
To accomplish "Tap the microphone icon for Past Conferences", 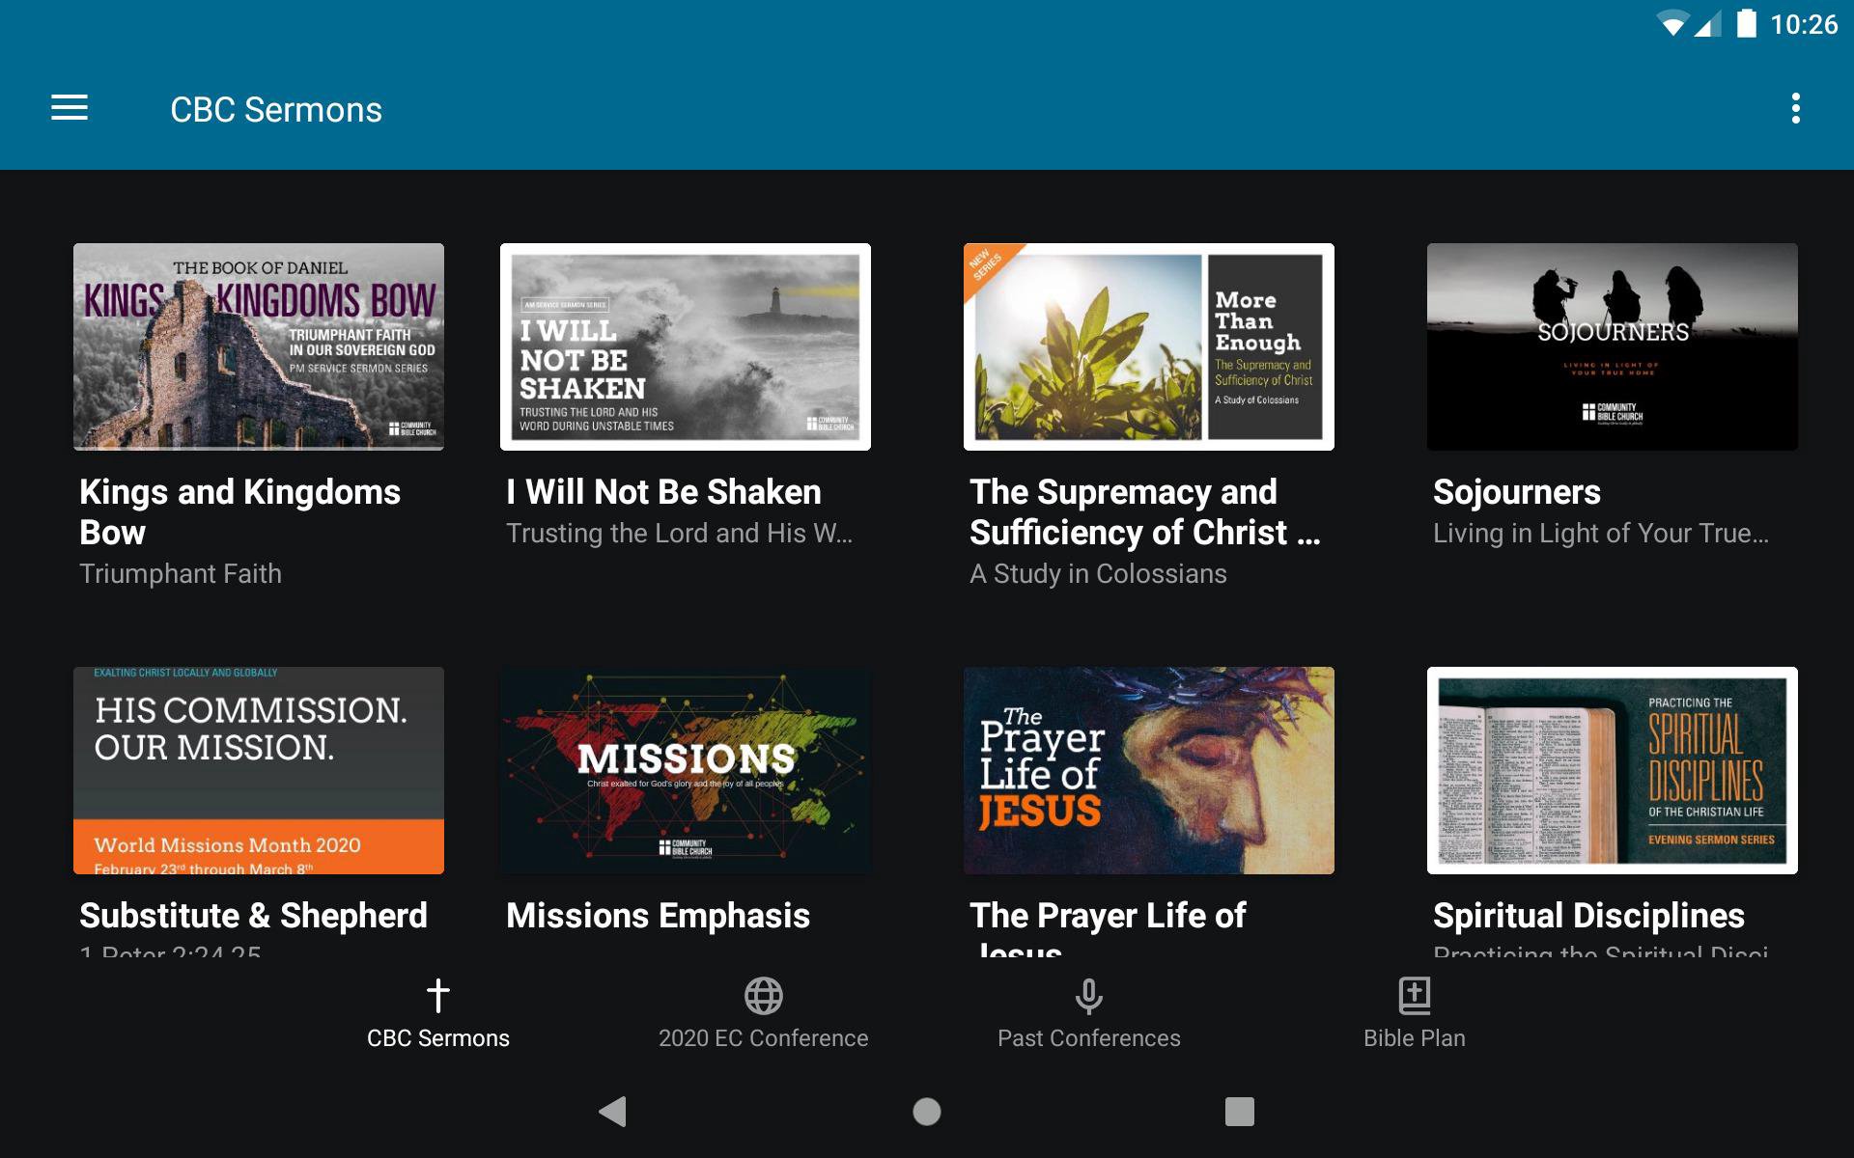I will 1088,995.
